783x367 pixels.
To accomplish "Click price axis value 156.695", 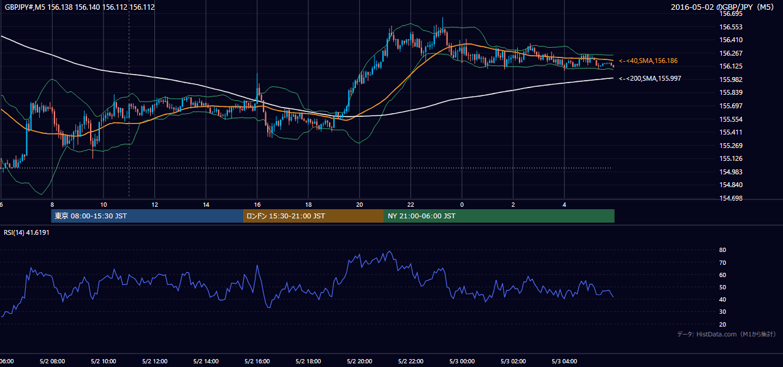I will pyautogui.click(x=731, y=14).
